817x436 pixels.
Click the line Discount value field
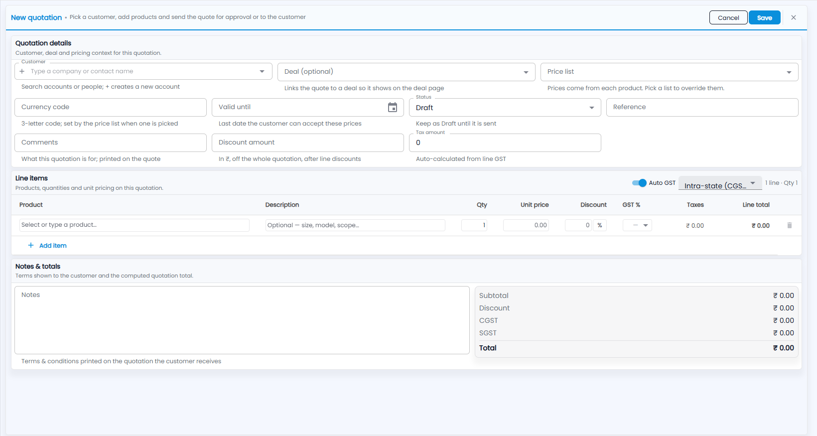point(579,225)
